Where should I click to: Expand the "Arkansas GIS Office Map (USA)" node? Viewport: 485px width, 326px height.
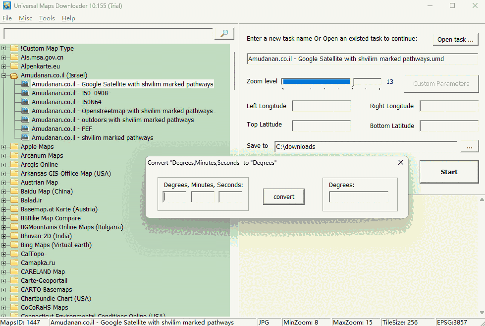pos(3,173)
